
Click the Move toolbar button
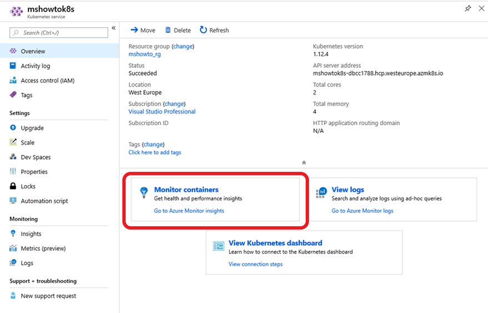pyautogui.click(x=143, y=30)
